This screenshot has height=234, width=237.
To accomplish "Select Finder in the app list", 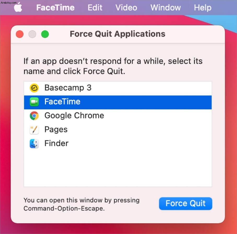I will tap(118, 144).
